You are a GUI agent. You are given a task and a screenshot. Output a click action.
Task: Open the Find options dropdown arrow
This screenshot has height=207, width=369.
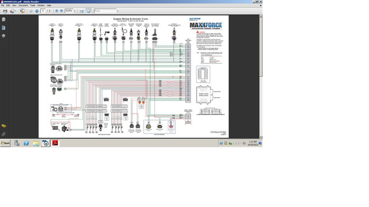tap(118, 11)
